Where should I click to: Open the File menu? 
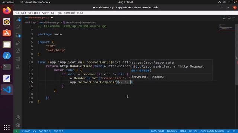click(x=17, y=13)
